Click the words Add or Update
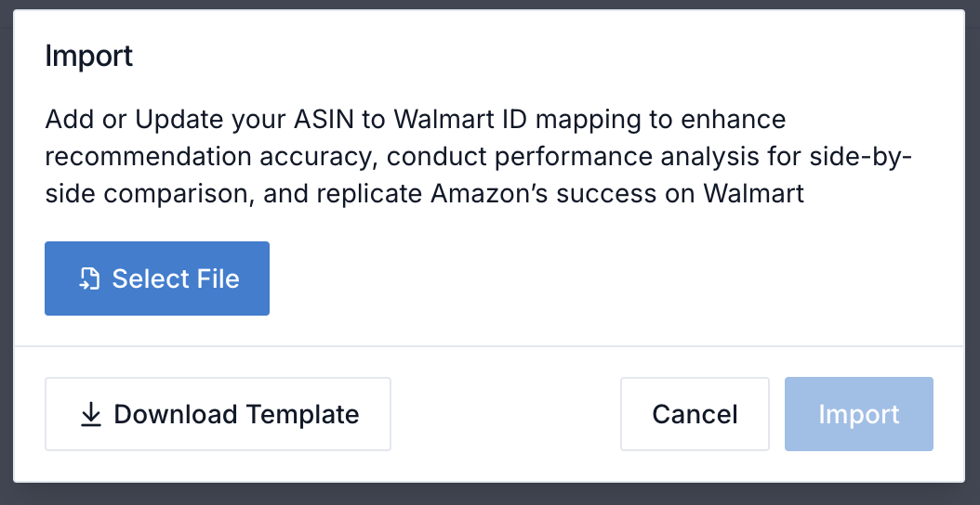Image resolution: width=980 pixels, height=505 pixels. pos(135,119)
